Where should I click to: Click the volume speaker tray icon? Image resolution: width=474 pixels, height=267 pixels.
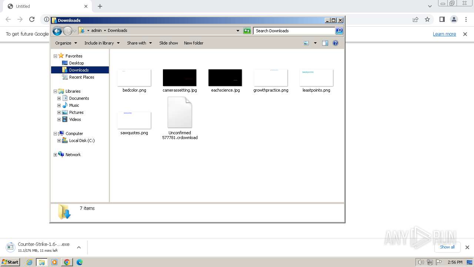coord(421,262)
